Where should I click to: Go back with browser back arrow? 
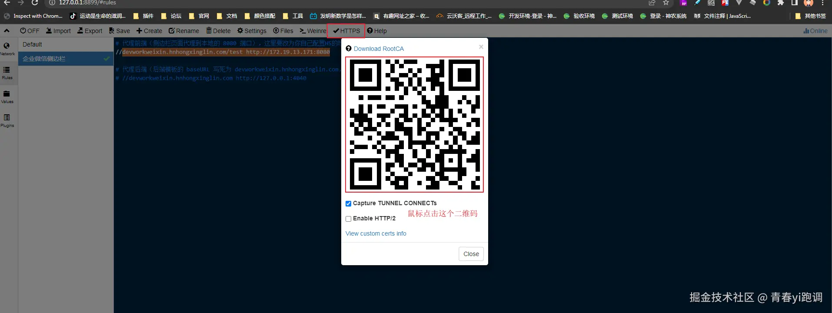click(7, 3)
